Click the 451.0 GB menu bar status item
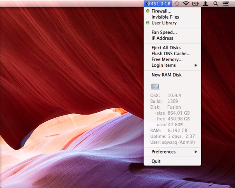The image size is (235, 188). coord(158,3)
